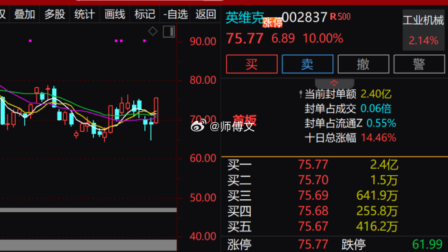Open the 标记 marker menu
Image resolution: width=448 pixels, height=252 pixels.
[144, 14]
